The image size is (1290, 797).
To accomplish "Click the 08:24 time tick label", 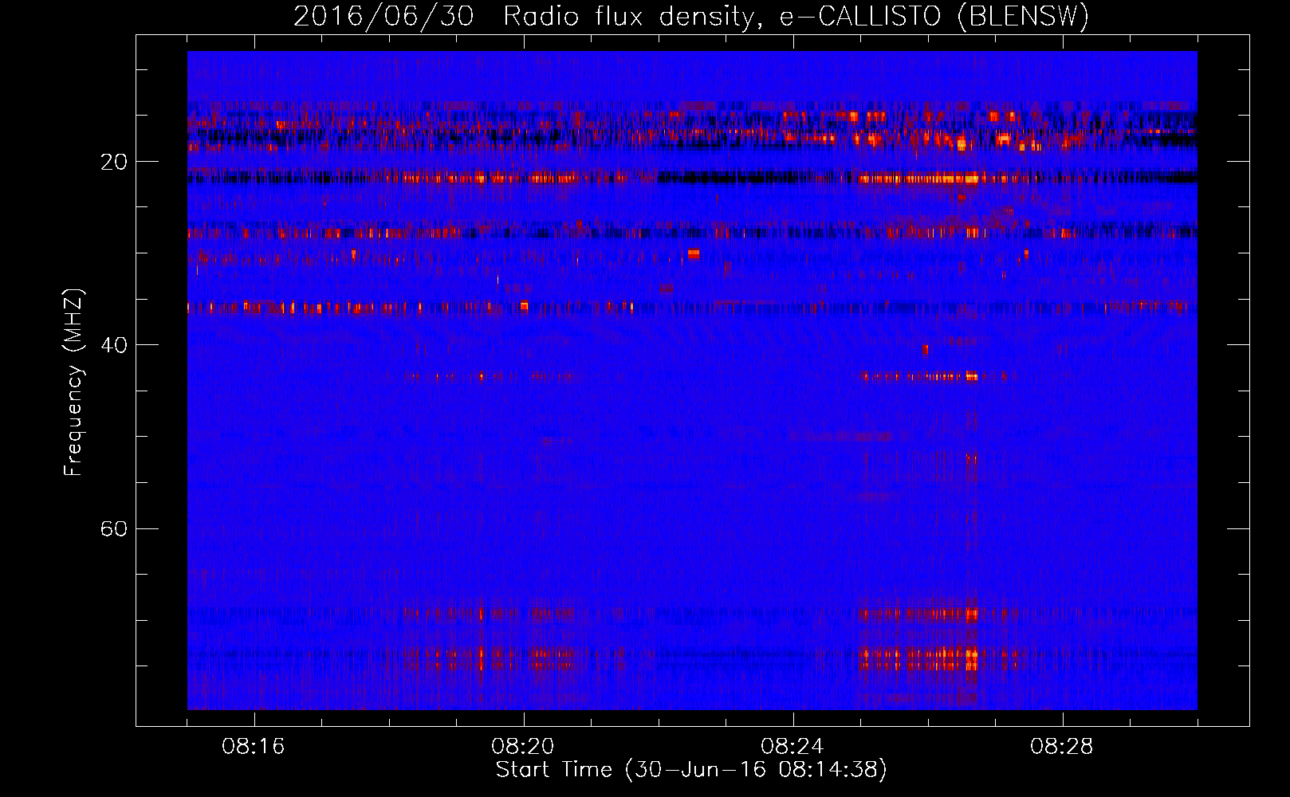I will pos(792,747).
